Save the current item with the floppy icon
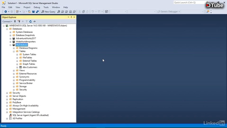 [33, 12]
